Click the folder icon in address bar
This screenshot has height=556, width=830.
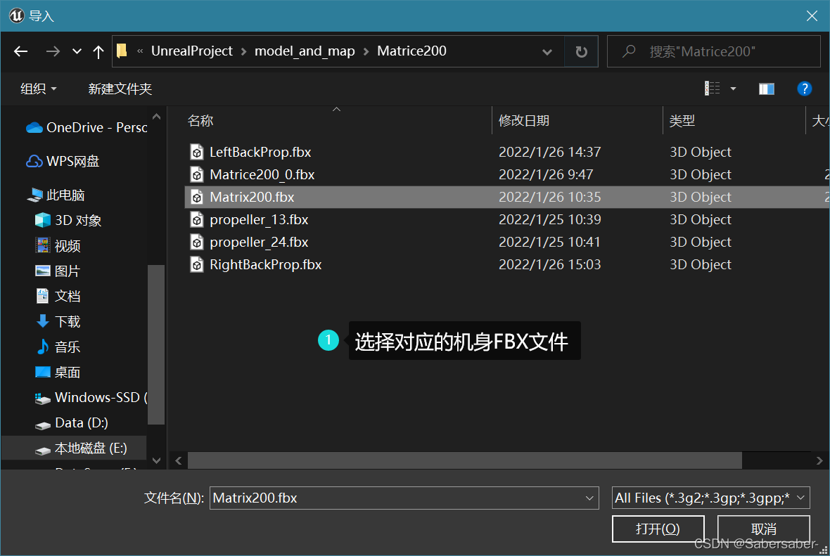coord(122,51)
